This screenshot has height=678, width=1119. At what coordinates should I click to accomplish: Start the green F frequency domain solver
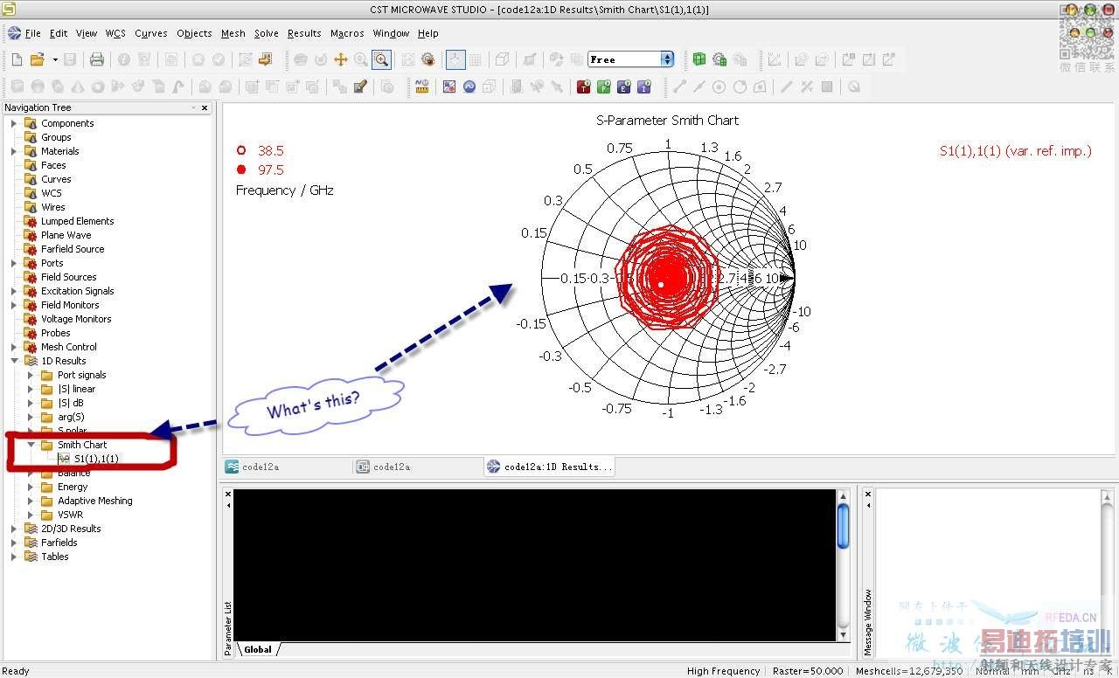point(603,86)
